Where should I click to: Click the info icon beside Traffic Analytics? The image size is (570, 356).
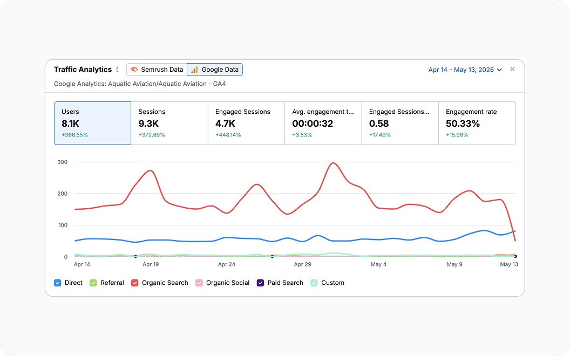[117, 70]
